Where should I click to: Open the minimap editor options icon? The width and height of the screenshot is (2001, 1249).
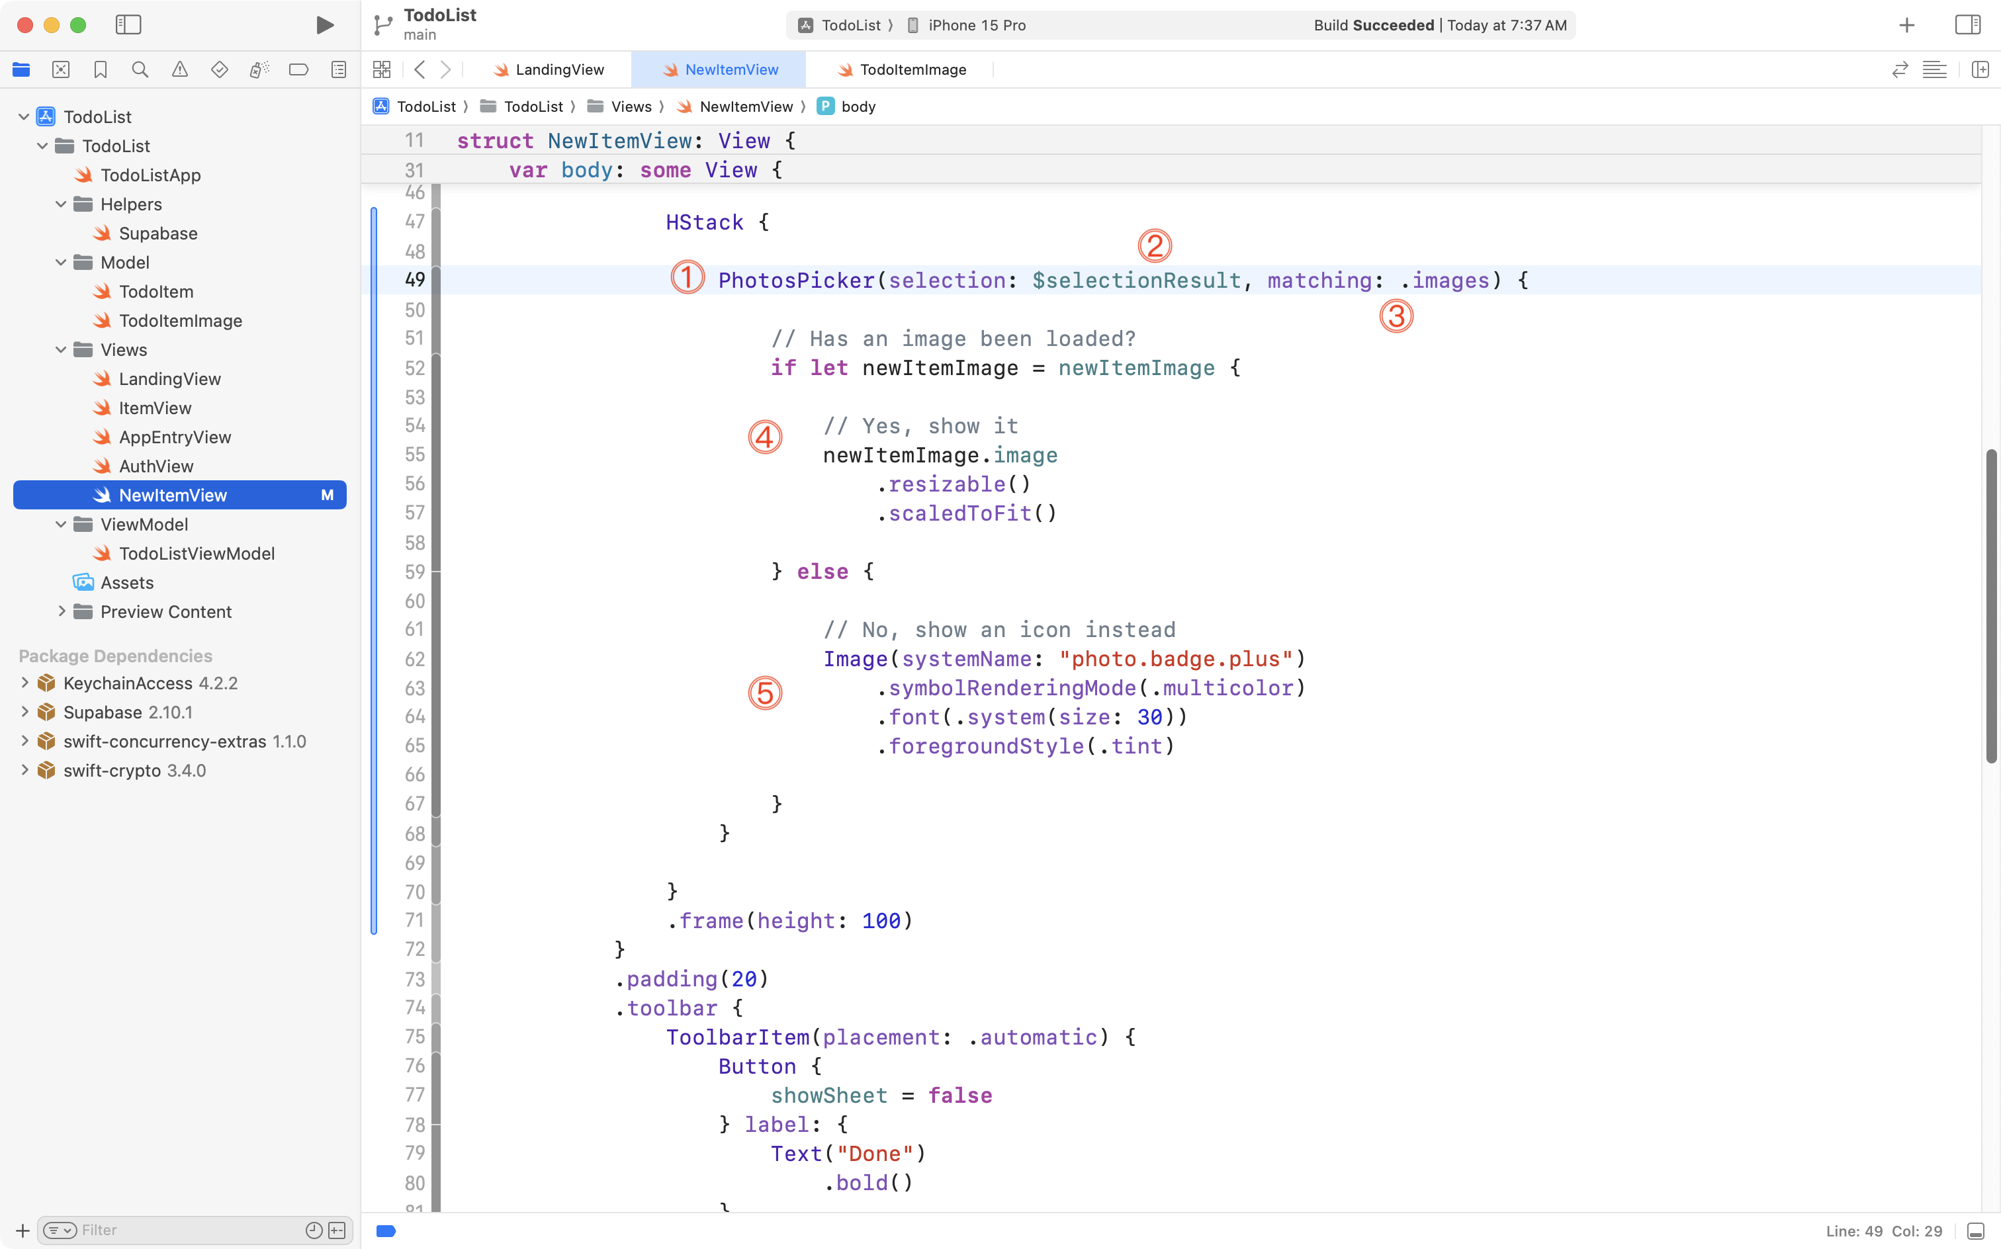click(1935, 69)
